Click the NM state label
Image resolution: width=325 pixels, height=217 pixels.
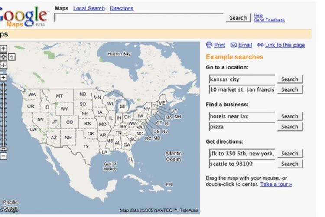[68, 138]
